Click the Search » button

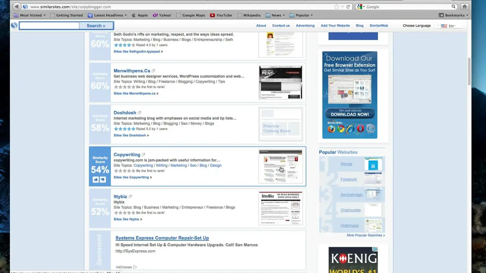pos(96,26)
